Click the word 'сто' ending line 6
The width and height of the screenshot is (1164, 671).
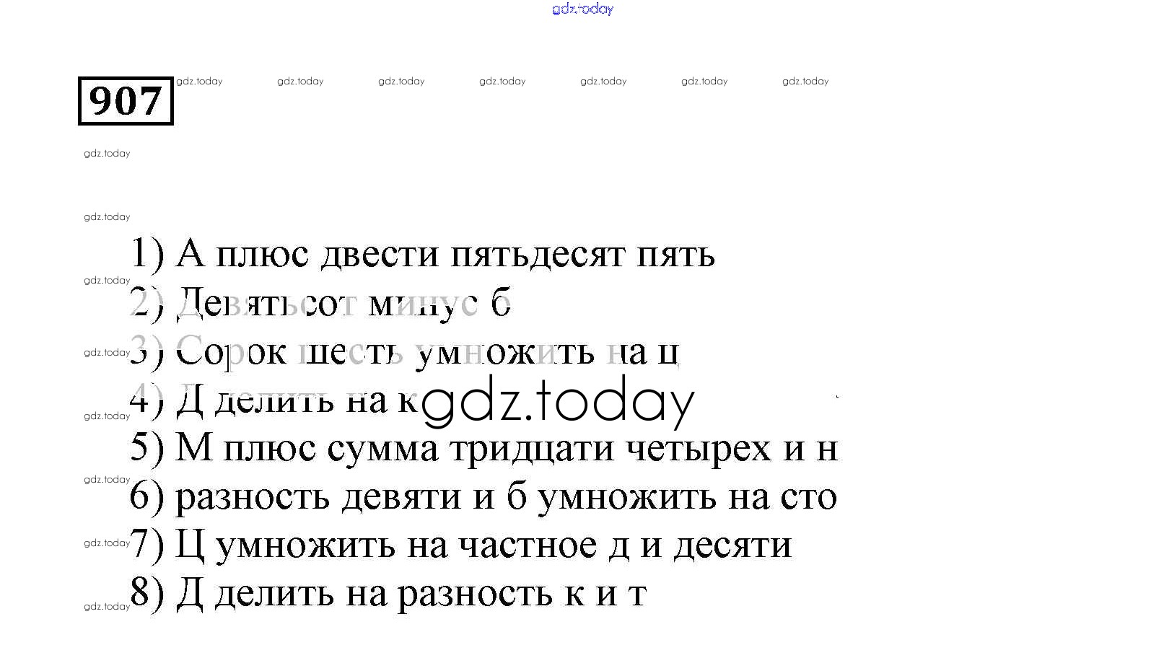tap(808, 497)
